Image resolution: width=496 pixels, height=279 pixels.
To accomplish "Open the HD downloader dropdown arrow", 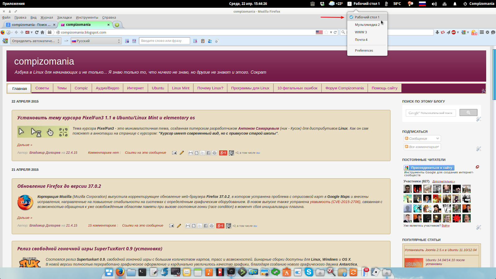I will coord(32,32).
